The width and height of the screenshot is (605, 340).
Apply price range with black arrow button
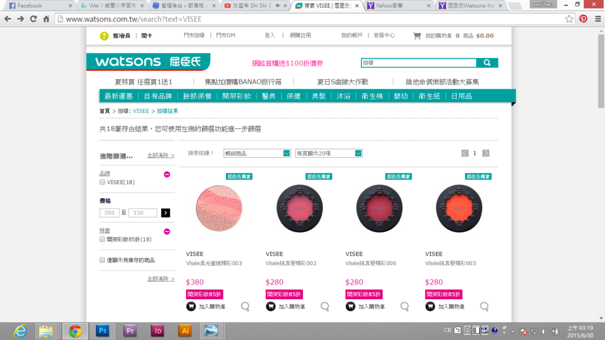pyautogui.click(x=165, y=212)
